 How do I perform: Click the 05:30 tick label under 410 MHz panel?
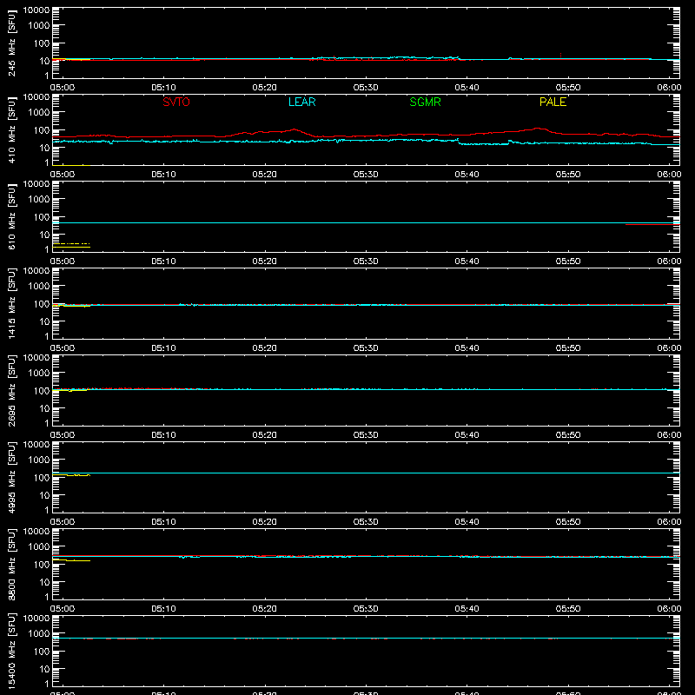366,175
